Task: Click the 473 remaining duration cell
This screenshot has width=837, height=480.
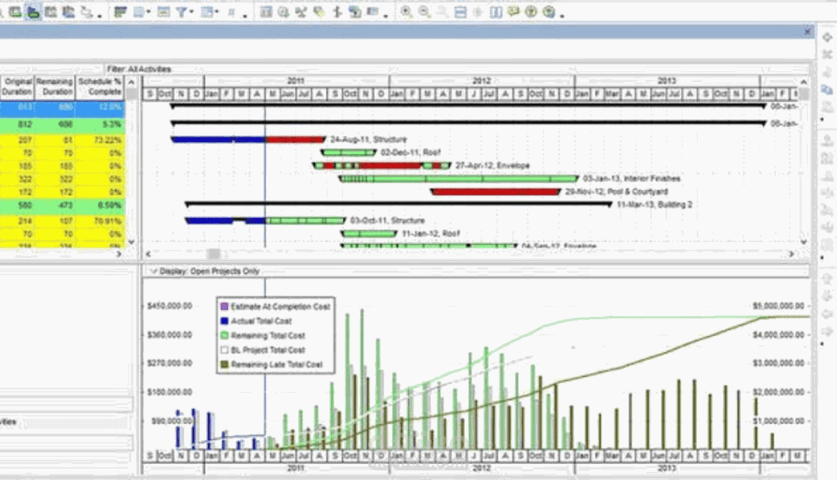Action: point(55,206)
